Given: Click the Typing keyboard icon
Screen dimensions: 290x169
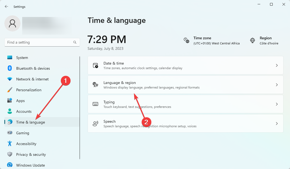Looking at the screenshot, I should coord(95,104).
